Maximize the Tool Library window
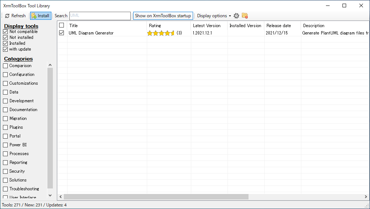The height and width of the screenshot is (209, 370). [344, 5]
